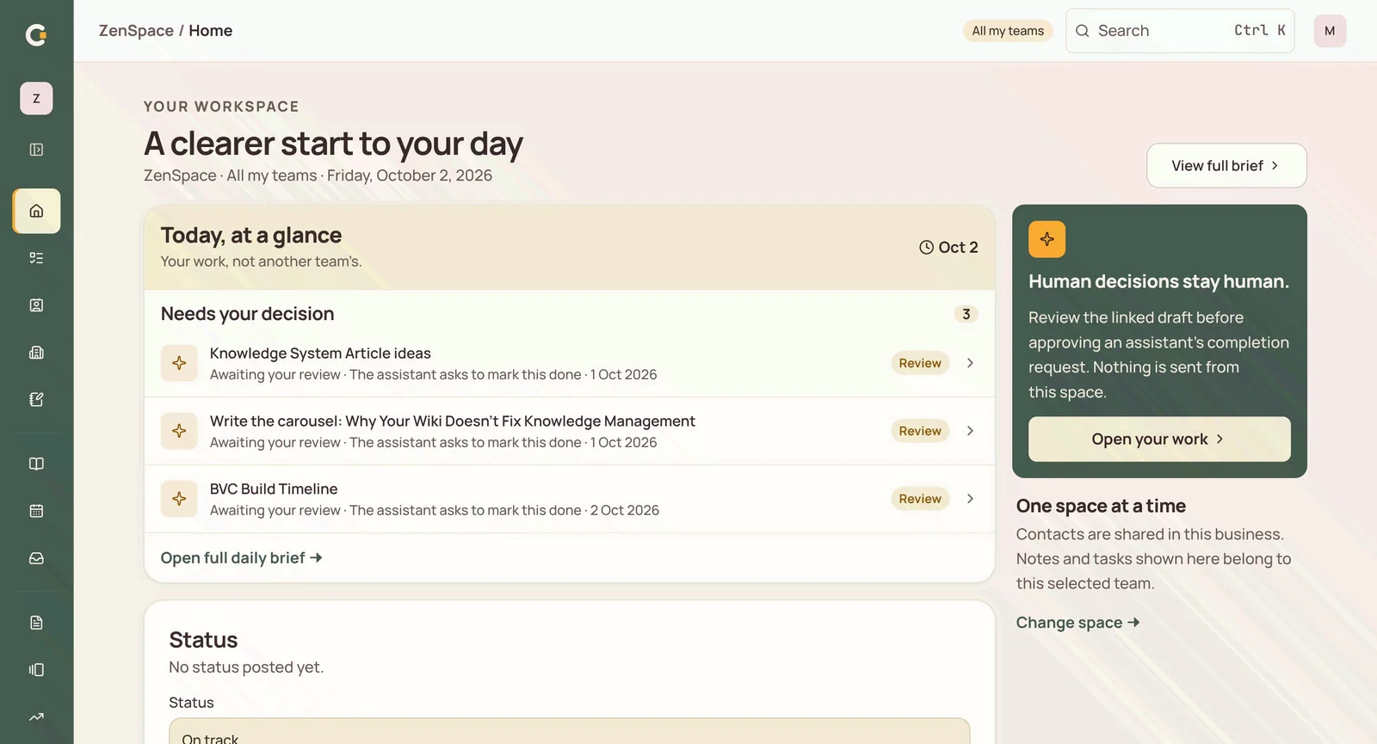Open the building icon in the sidebar
1377x744 pixels.
pyautogui.click(x=36, y=353)
